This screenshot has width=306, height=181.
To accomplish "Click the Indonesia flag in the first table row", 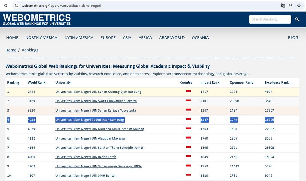I will pyautogui.click(x=188, y=92).
